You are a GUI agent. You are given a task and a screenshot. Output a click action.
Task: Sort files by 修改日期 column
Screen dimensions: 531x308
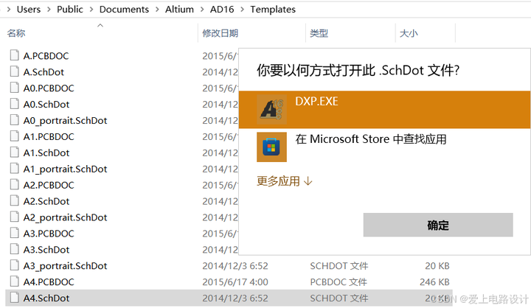[x=221, y=33]
